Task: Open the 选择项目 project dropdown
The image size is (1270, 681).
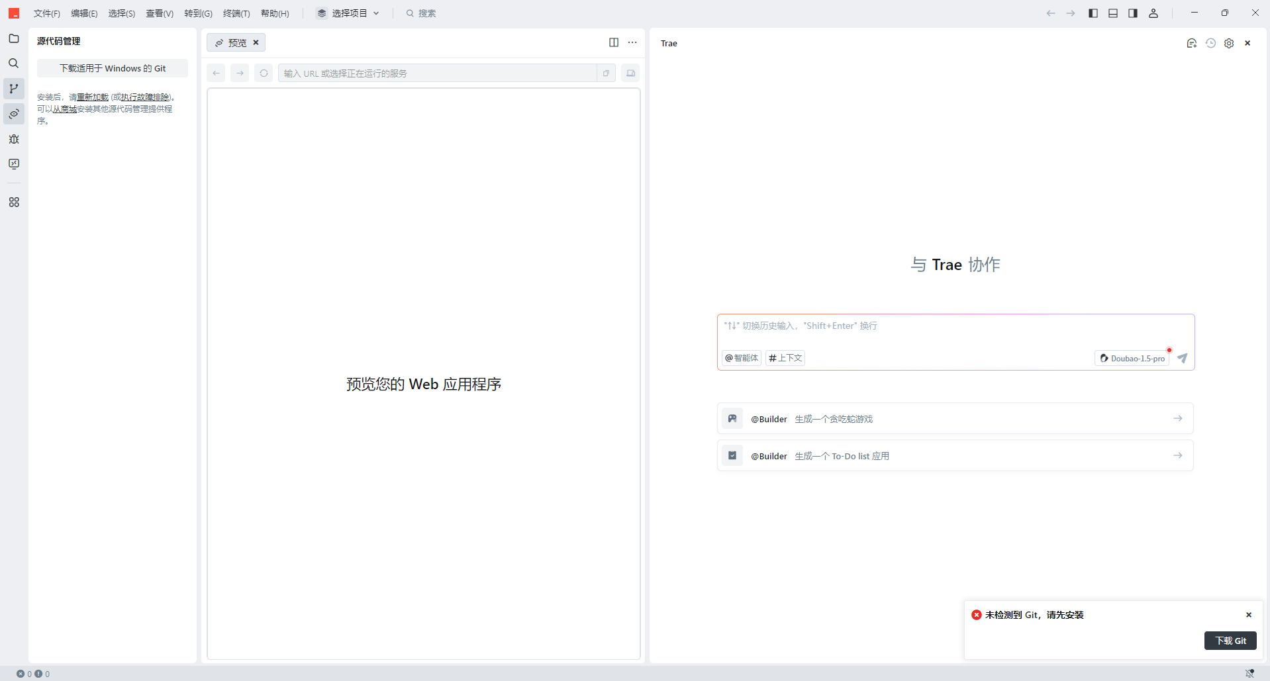Action: [x=348, y=13]
